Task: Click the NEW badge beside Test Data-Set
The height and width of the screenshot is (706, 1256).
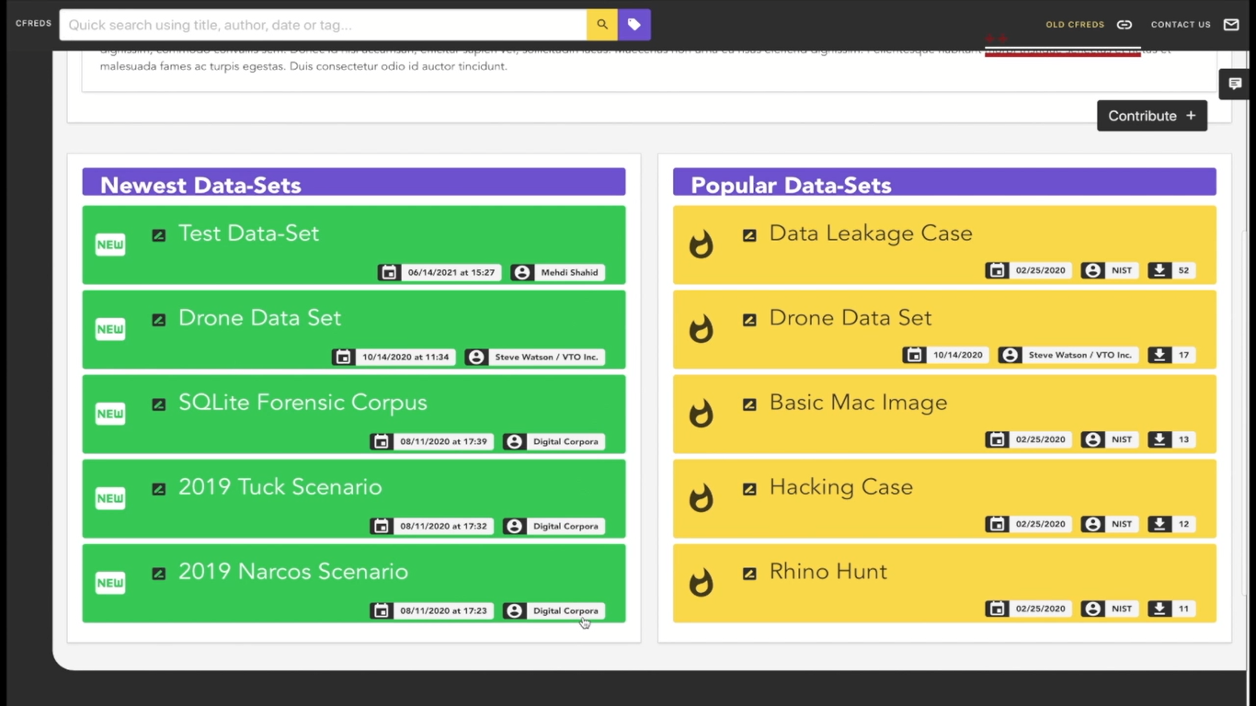Action: tap(110, 245)
